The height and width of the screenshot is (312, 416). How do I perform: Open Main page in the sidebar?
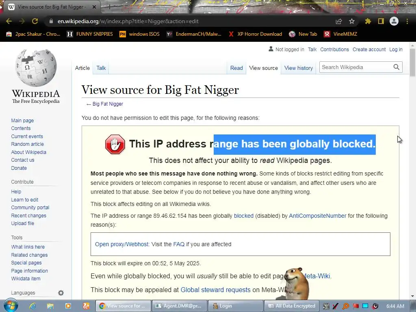point(23,120)
